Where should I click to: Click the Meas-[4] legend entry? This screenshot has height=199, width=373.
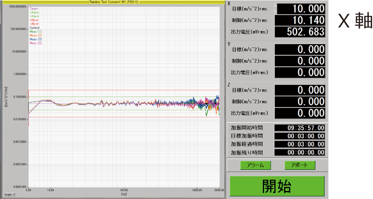pos(36,43)
